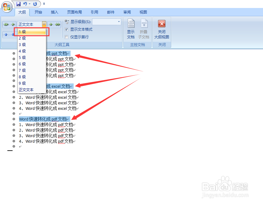Open the 显示级别 combo box

106,21
